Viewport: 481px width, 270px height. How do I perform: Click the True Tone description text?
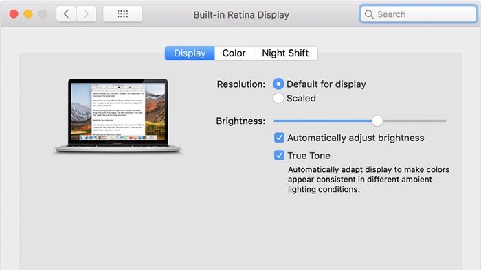click(369, 179)
